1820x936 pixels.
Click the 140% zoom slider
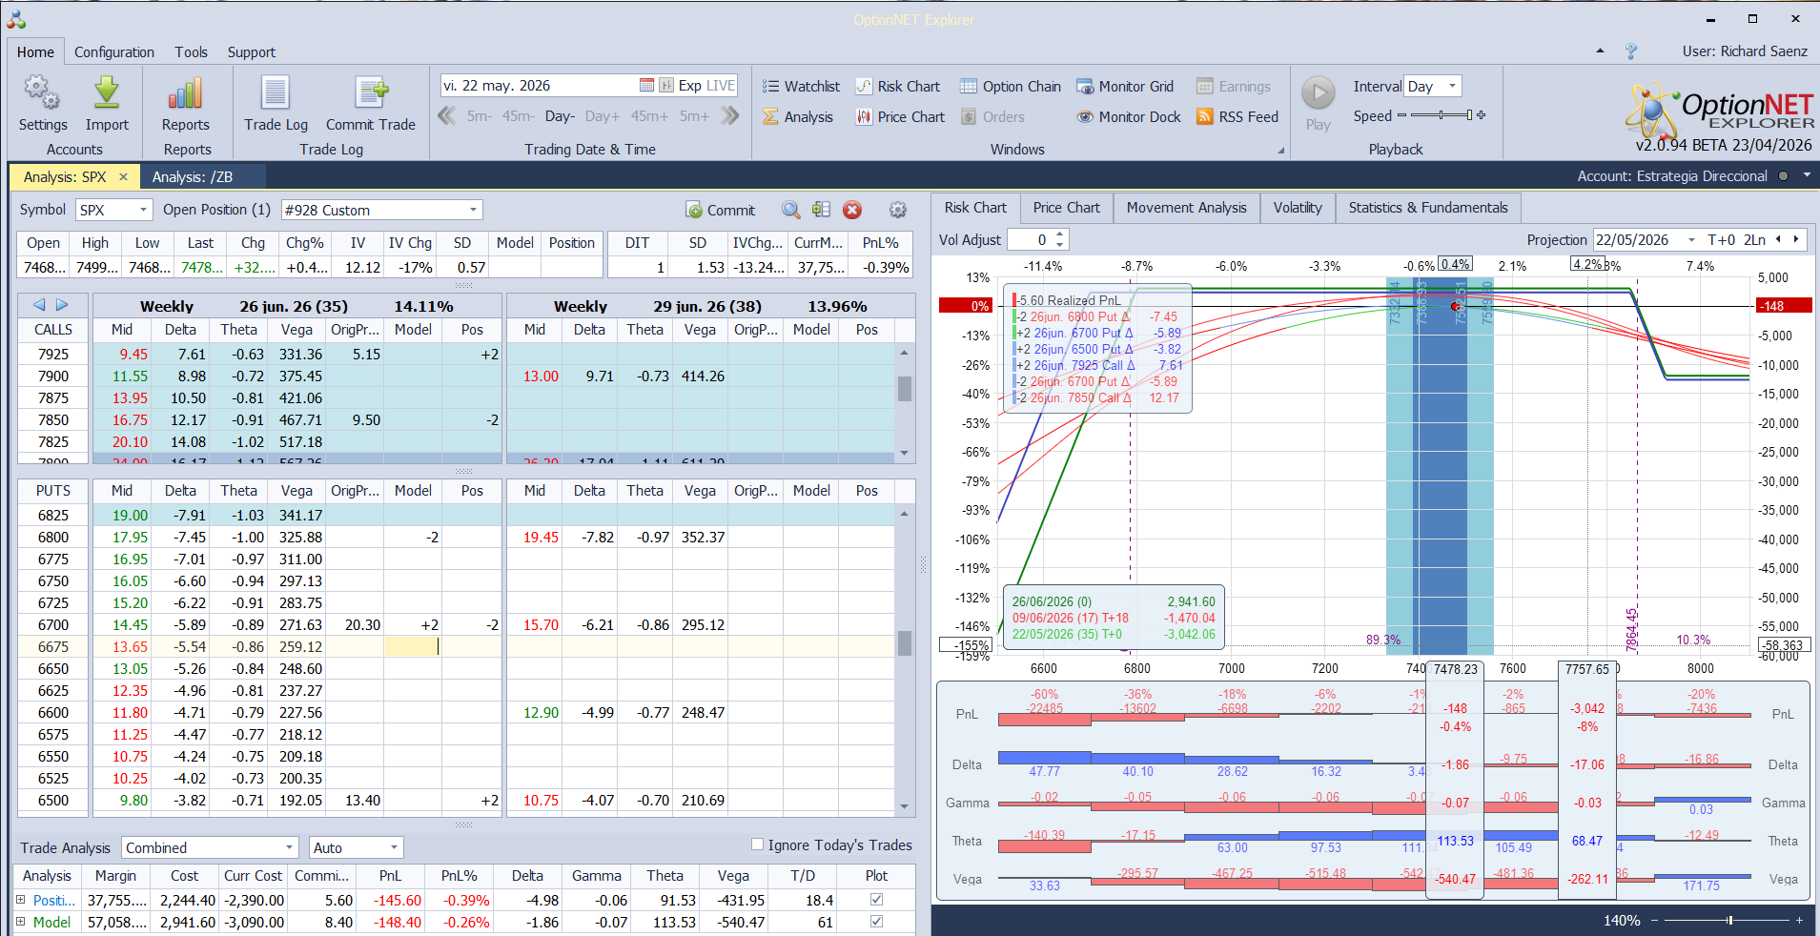(1728, 921)
